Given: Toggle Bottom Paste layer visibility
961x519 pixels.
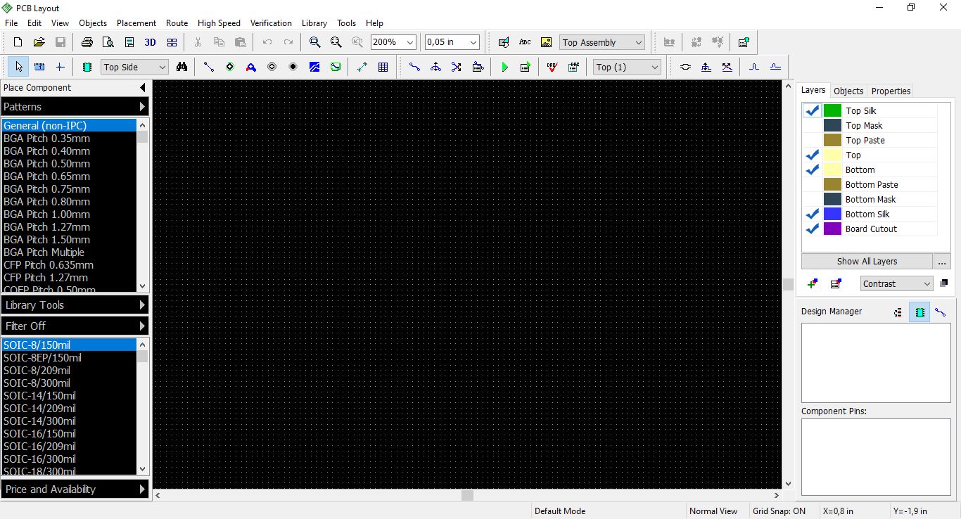Looking at the screenshot, I should [x=813, y=184].
